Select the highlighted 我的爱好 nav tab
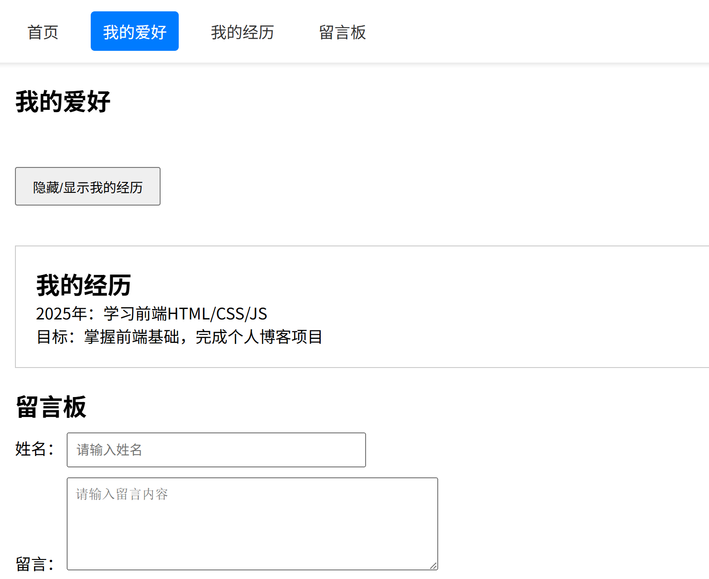Viewport: 709px width, 579px height. 134,32
